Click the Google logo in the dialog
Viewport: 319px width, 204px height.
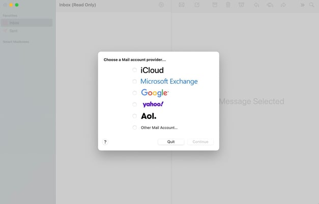(155, 93)
